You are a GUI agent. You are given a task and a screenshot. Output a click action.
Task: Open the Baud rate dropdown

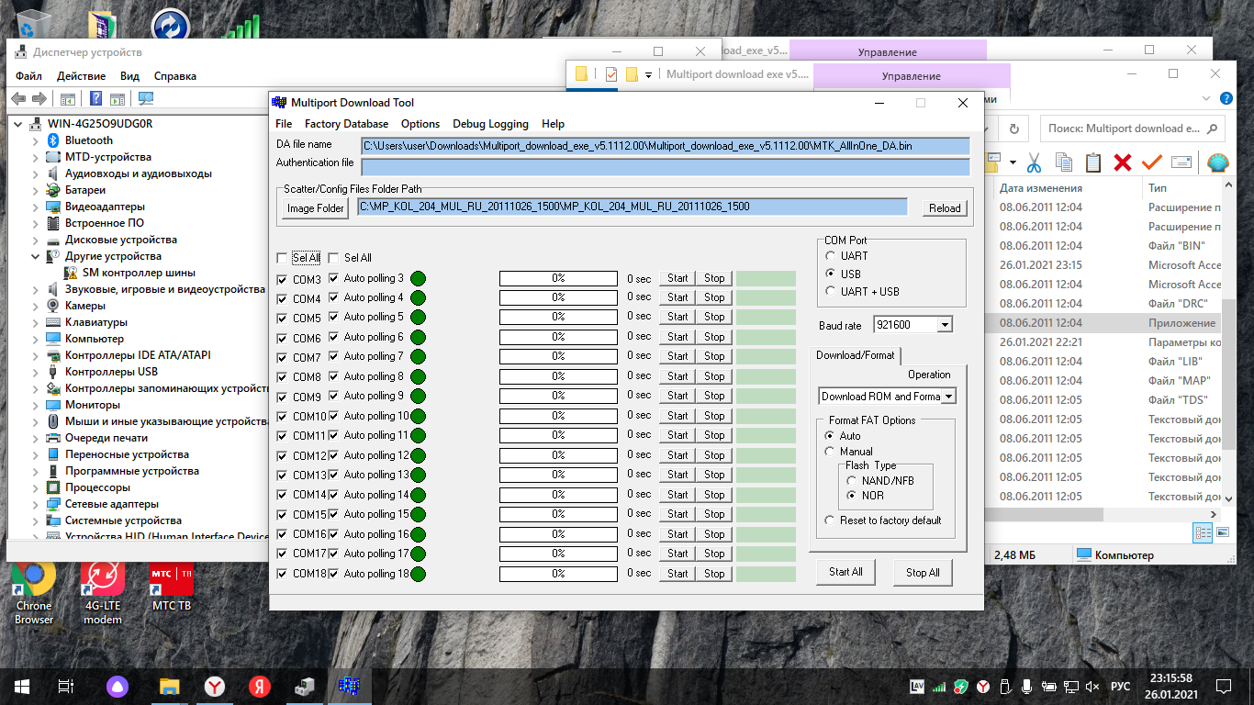pos(945,325)
